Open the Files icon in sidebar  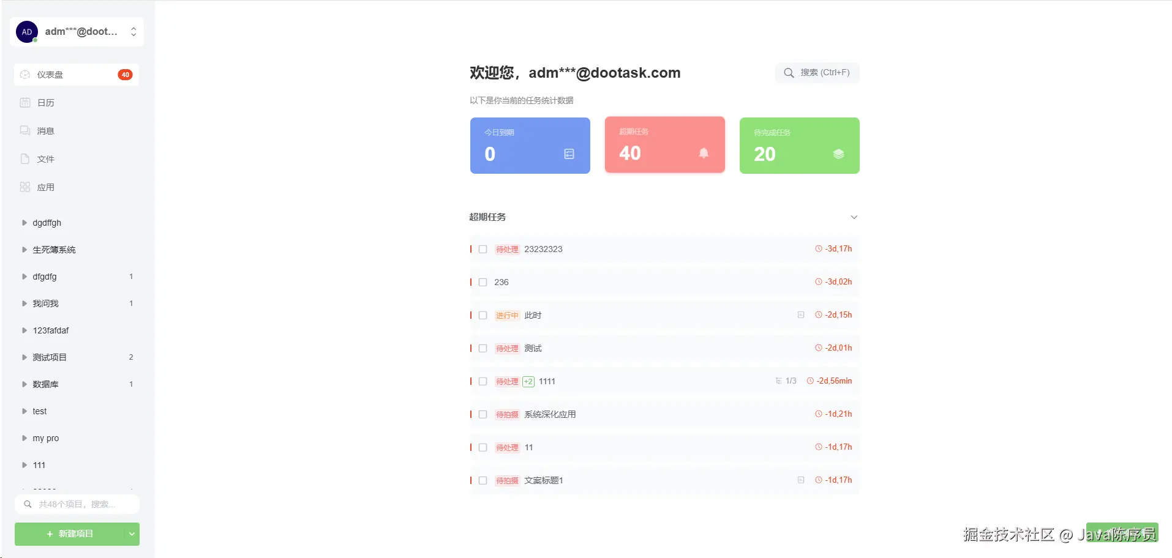point(25,159)
